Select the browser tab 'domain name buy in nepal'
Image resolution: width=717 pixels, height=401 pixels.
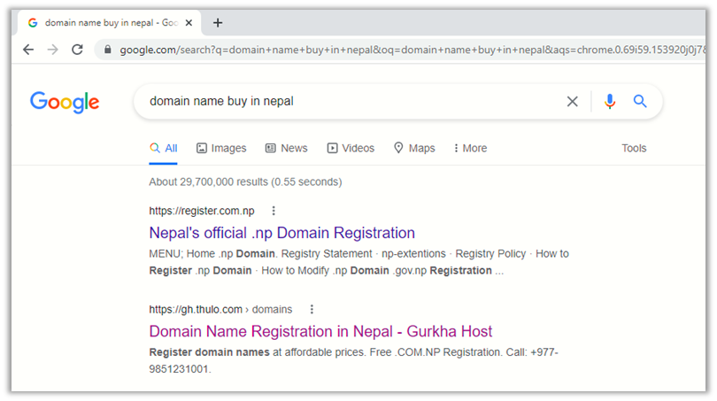pos(110,22)
